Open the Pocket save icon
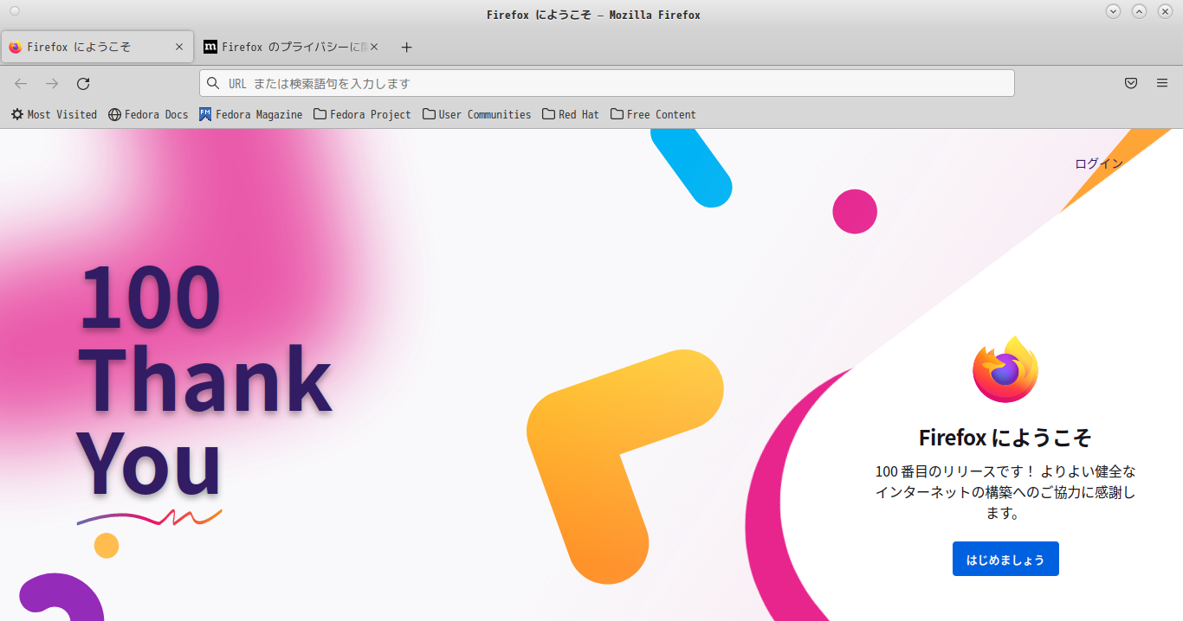1183x621 pixels. (1131, 83)
